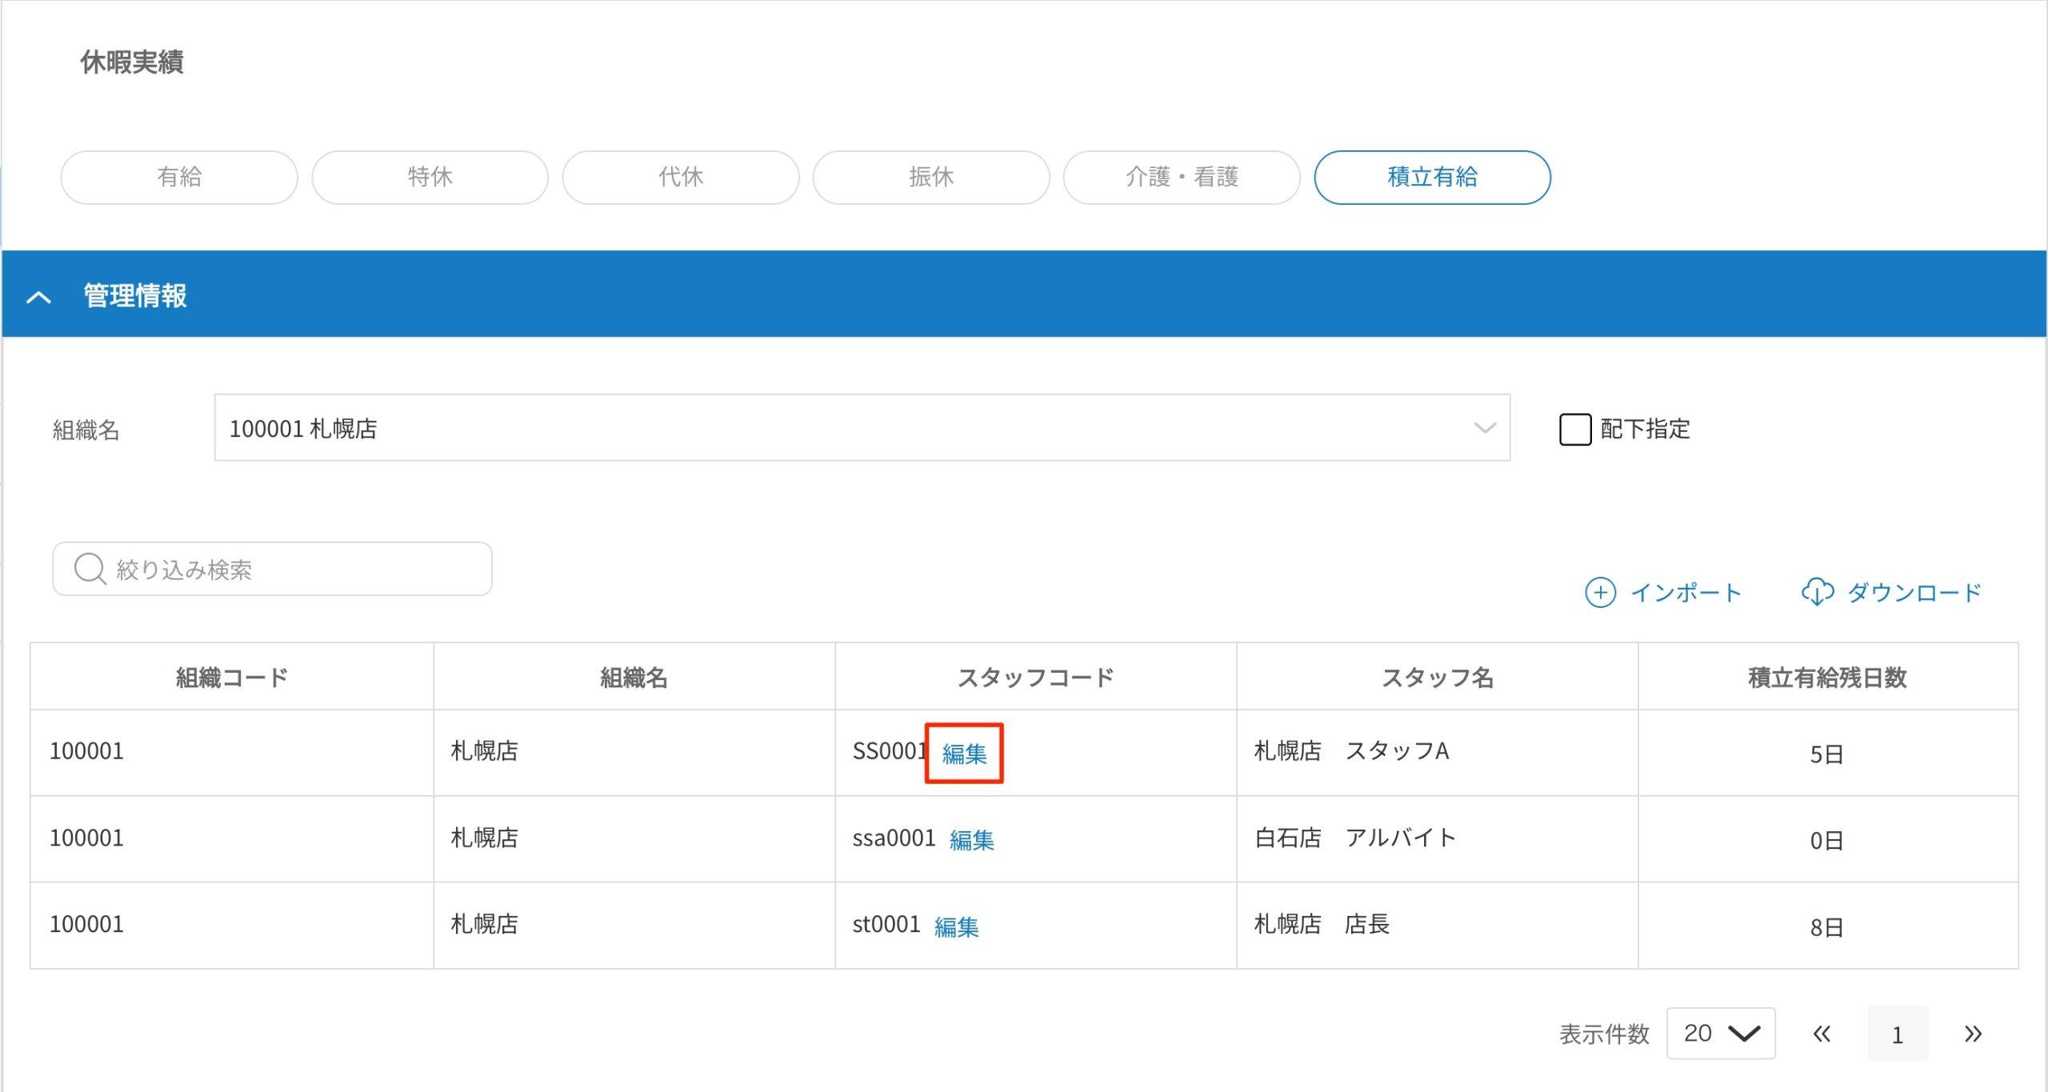
Task: Enable the 配下指定 checkbox
Action: tap(1575, 430)
